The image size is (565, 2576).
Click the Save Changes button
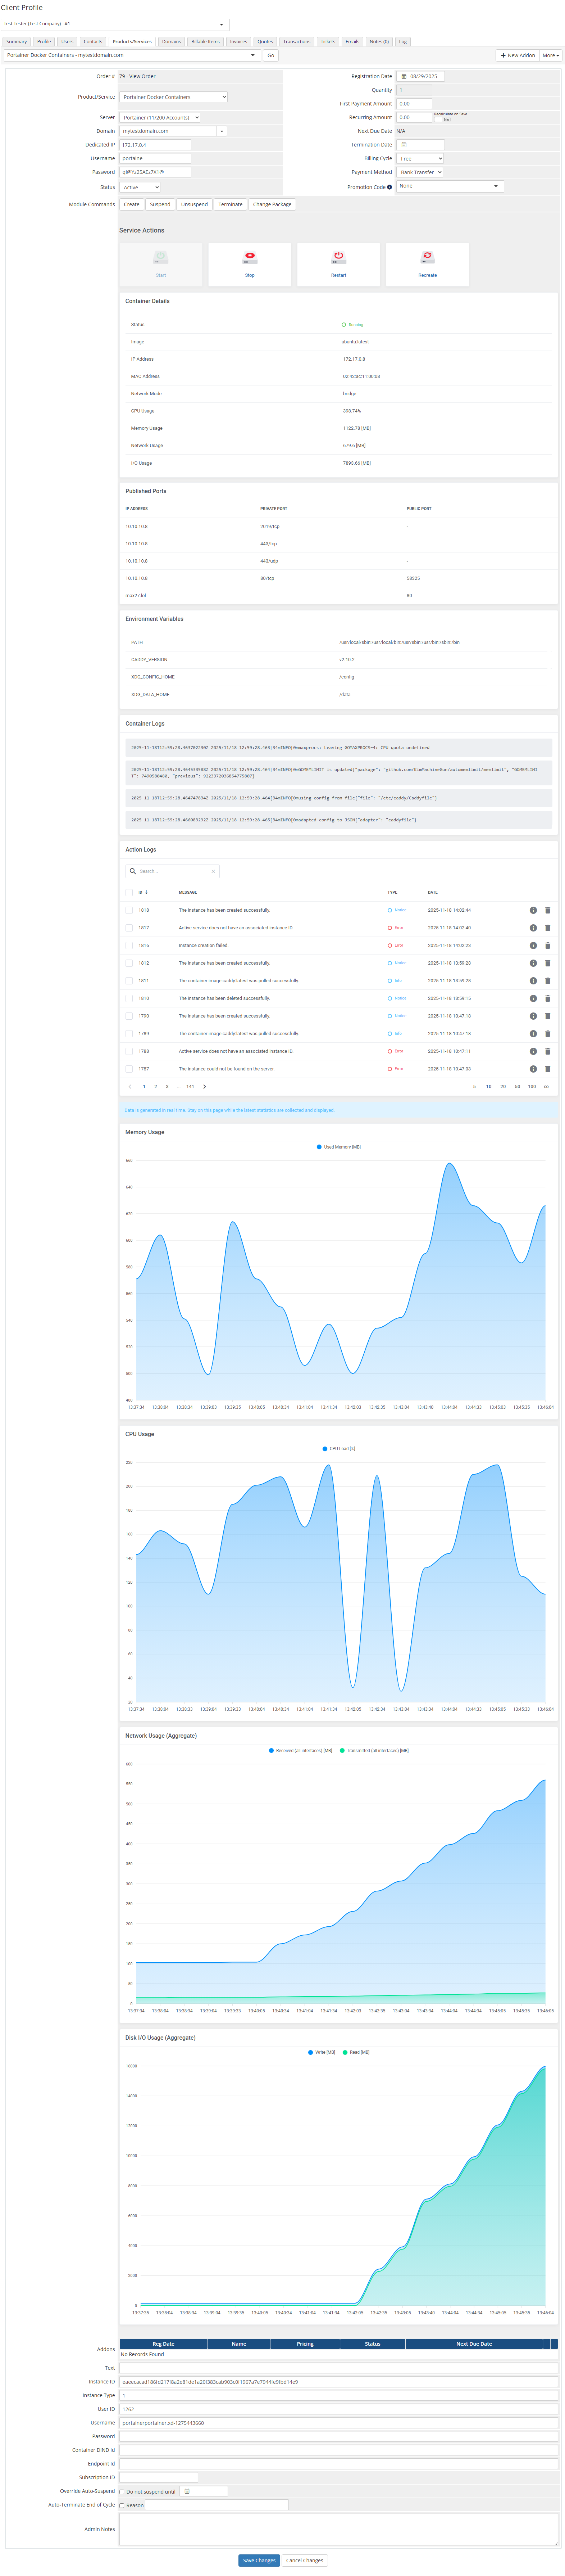click(259, 2561)
